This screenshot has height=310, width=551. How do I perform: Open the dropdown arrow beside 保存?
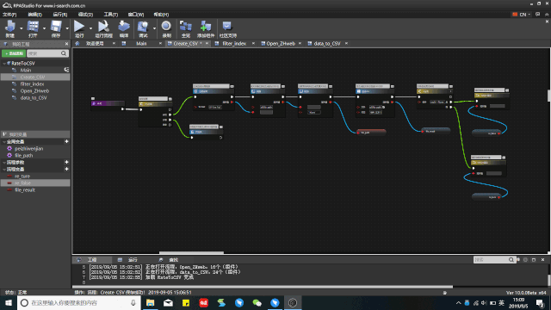pos(67,28)
